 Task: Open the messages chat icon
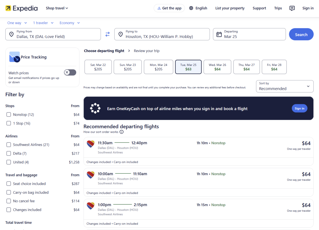coord(292,8)
